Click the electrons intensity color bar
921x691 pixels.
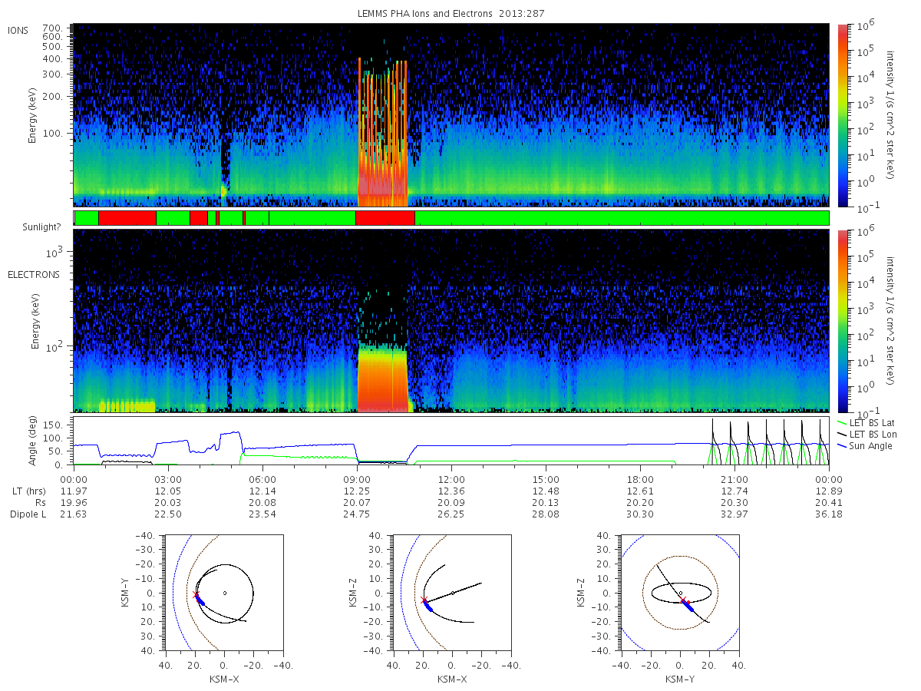coord(843,321)
